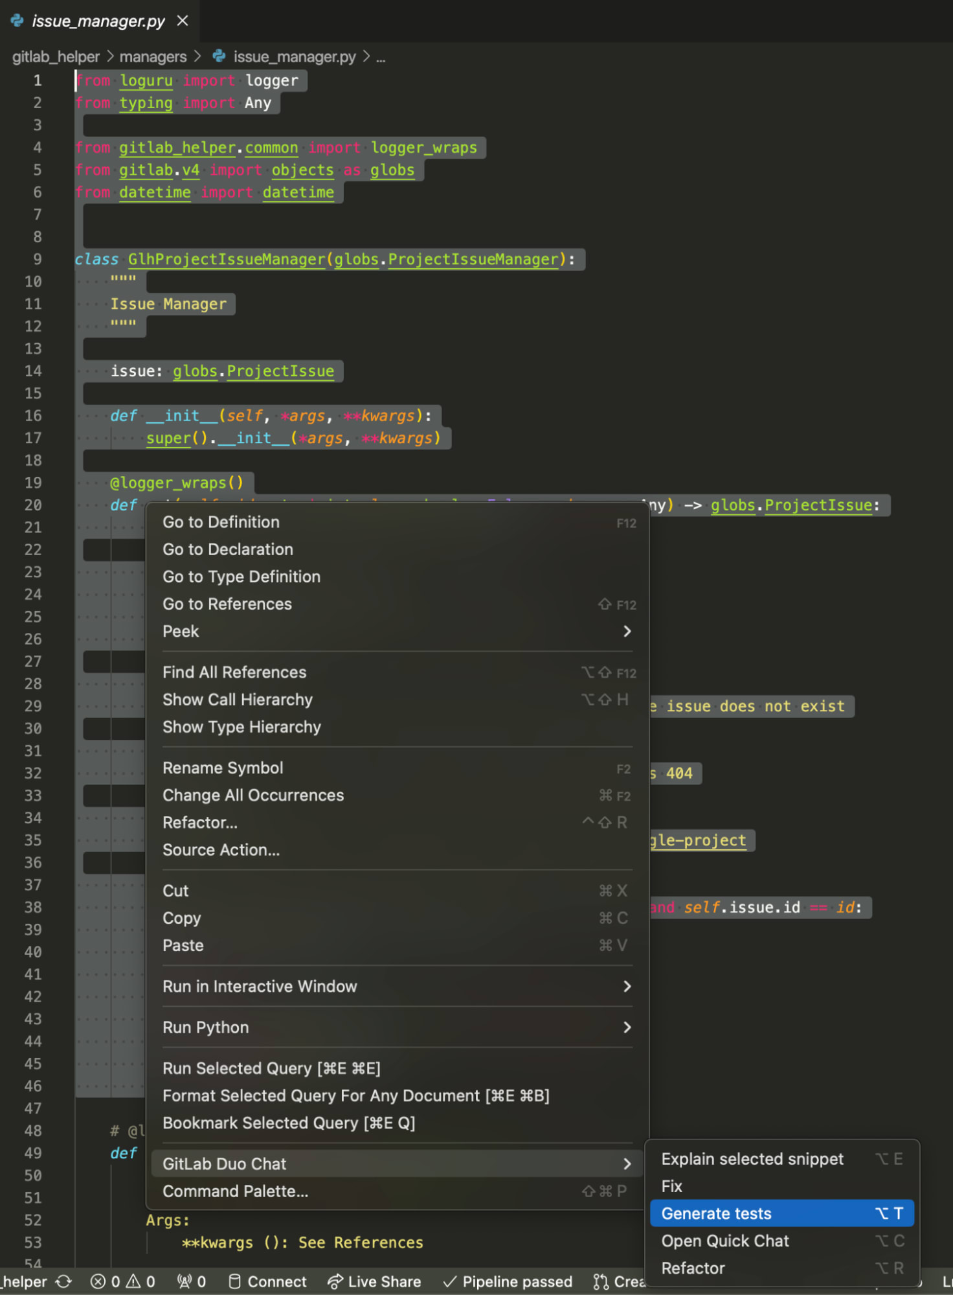Choose Format Selected Query For Any Document
Screen dimensions: 953x1295
click(x=397, y=1095)
